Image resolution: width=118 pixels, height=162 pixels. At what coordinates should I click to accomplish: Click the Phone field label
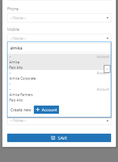[13, 9]
